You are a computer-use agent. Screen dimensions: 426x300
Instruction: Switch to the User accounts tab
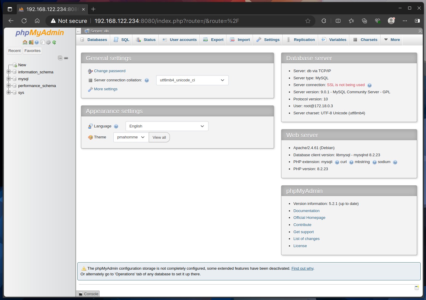pos(179,40)
